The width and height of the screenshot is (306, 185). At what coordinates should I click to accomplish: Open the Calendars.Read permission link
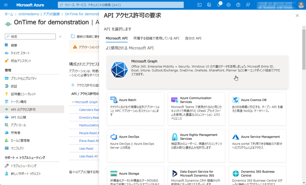pyautogui.click(x=89, y=110)
